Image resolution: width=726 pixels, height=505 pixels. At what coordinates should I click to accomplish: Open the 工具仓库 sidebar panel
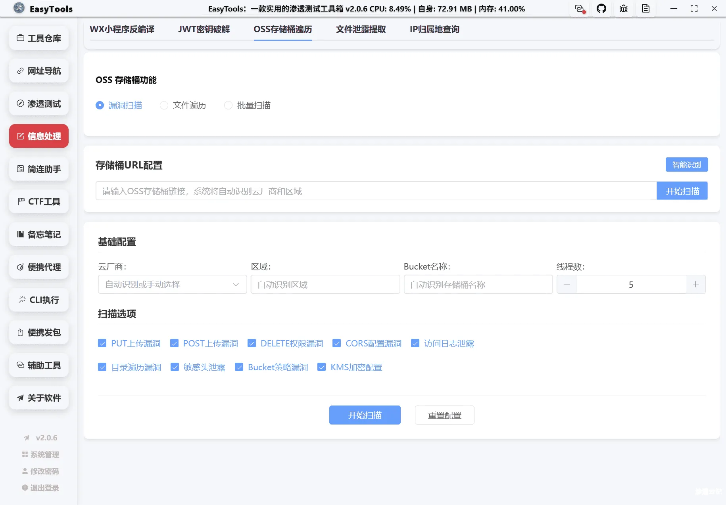pyautogui.click(x=38, y=38)
